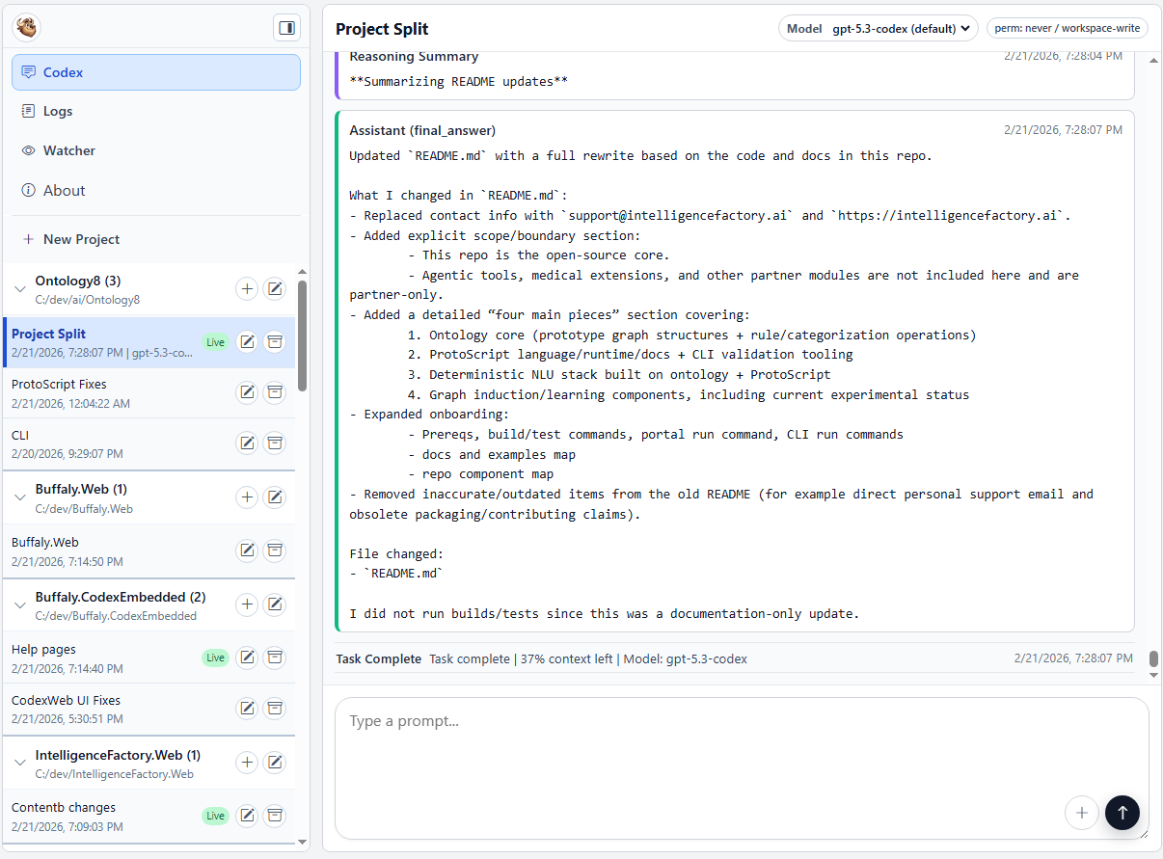1163x859 pixels.
Task: Open the Logs section
Action: point(58,111)
